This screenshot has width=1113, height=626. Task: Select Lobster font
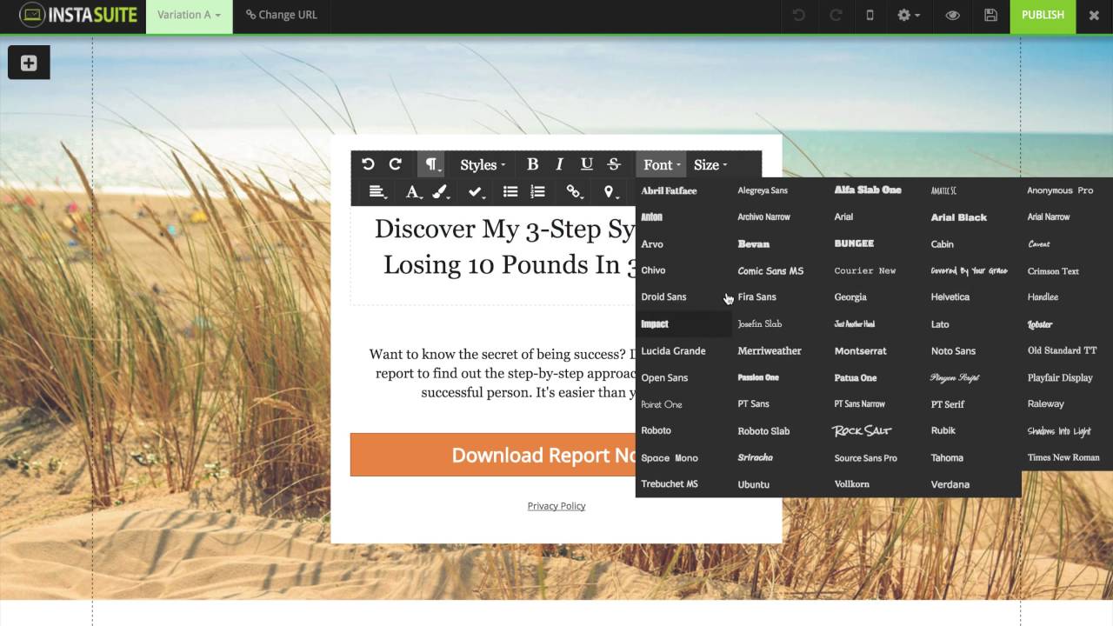[1040, 324]
